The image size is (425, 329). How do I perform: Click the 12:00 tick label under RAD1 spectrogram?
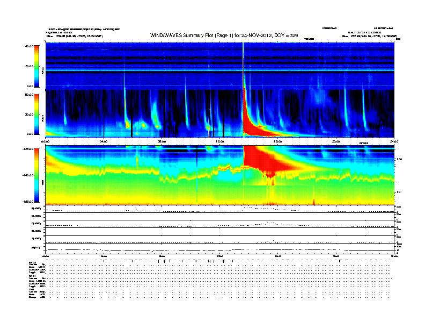click(219, 141)
